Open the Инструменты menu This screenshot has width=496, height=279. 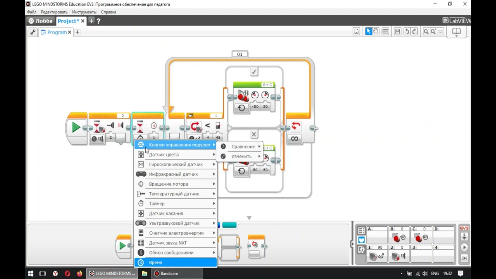(84, 12)
